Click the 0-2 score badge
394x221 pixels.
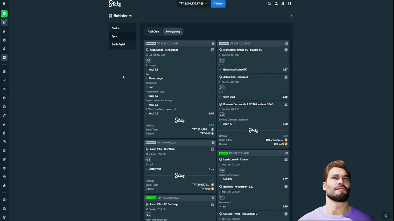148,60
